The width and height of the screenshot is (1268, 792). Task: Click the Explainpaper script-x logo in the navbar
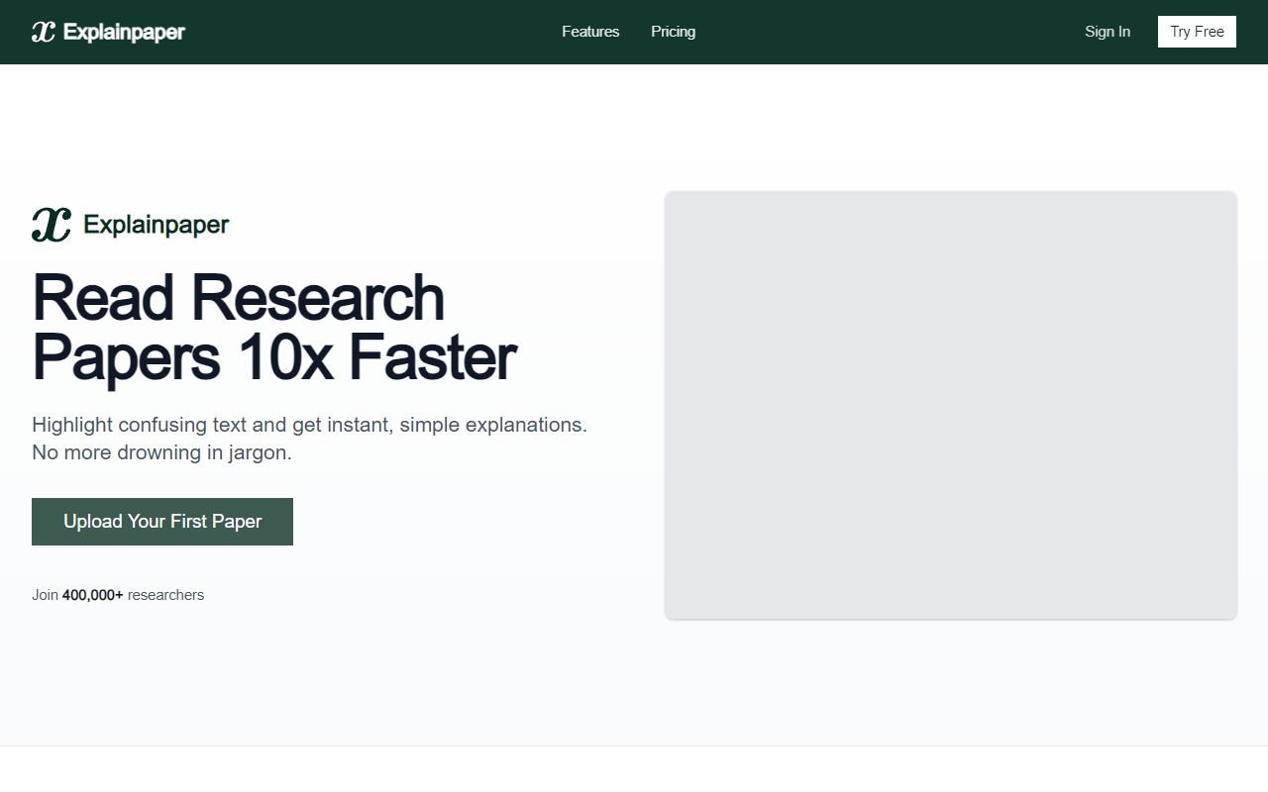point(42,31)
